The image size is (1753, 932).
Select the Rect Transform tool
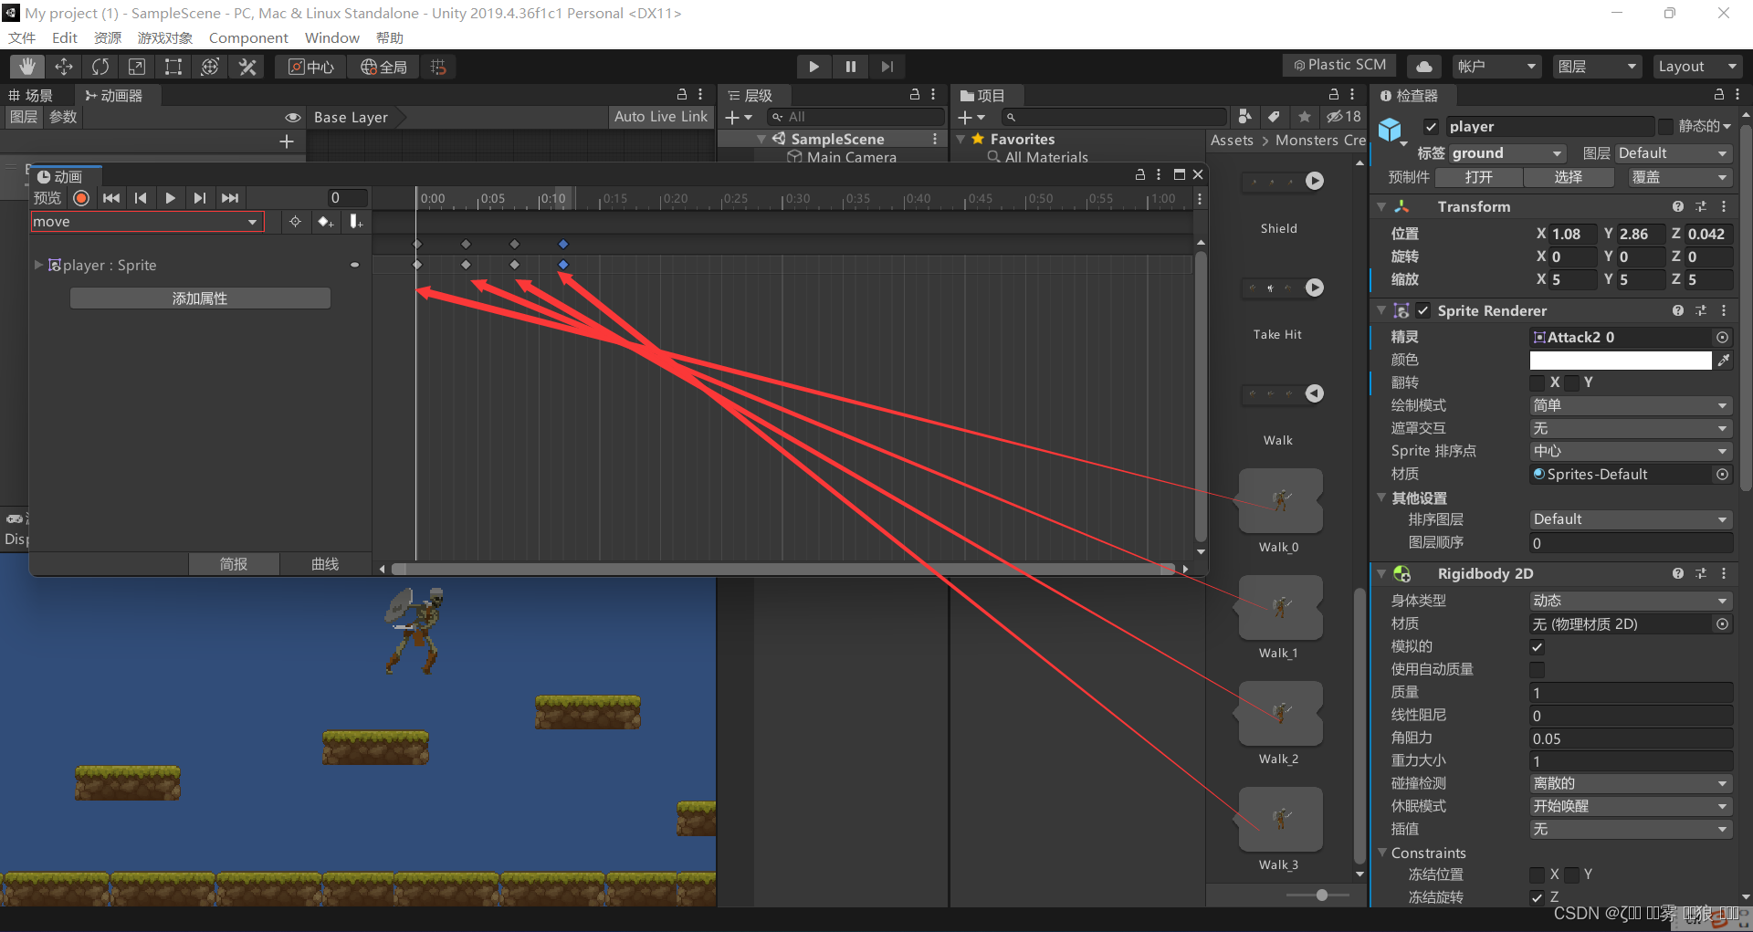173,66
